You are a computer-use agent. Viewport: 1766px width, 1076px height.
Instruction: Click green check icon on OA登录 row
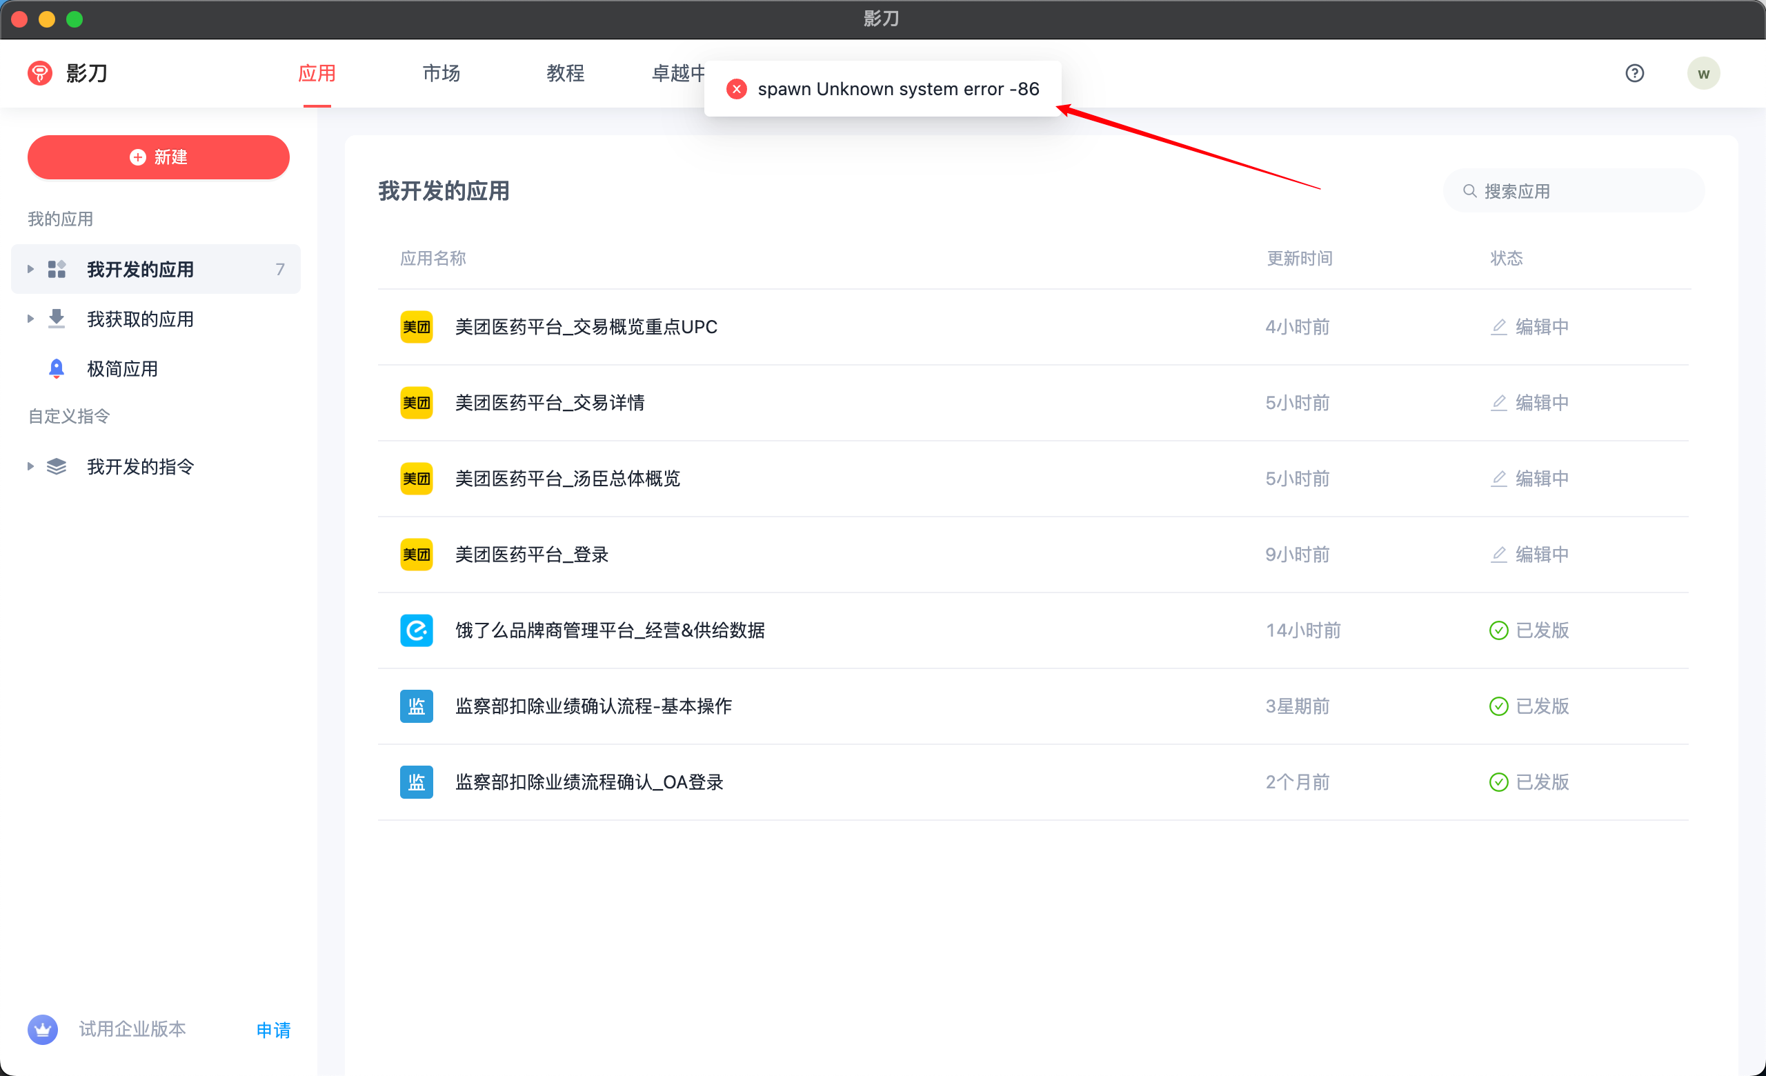pos(1498,781)
